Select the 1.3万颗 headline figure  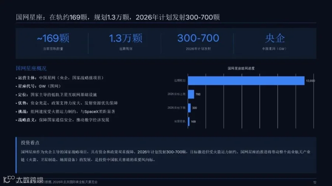click(125, 38)
